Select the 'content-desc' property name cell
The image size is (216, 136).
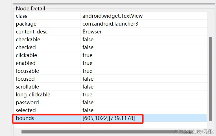pyautogui.click(x=47, y=32)
